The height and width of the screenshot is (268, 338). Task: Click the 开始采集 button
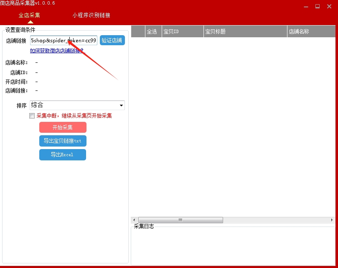(63, 127)
